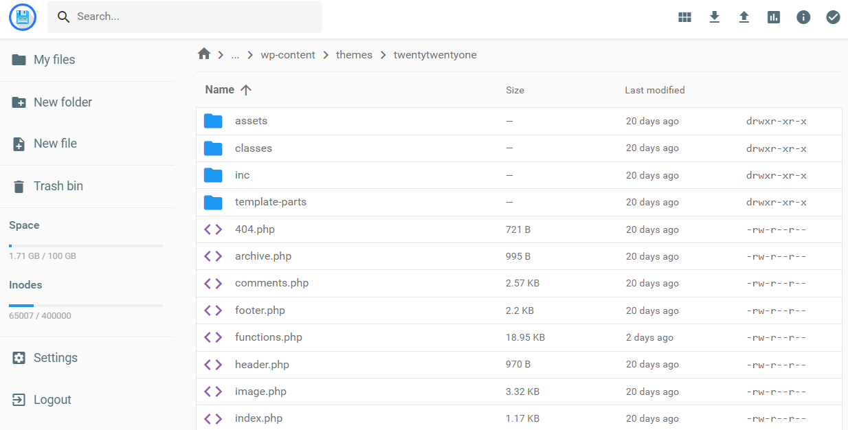Navigate home via the breadcrumb house icon

204,54
